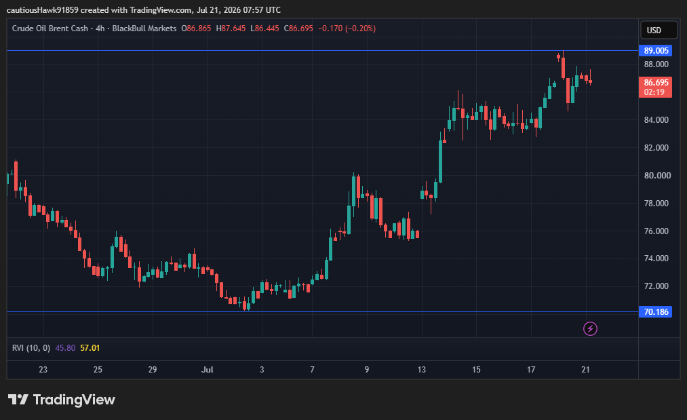Click the date 13 on time axis
The height and width of the screenshot is (420, 687).
pyautogui.click(x=421, y=370)
